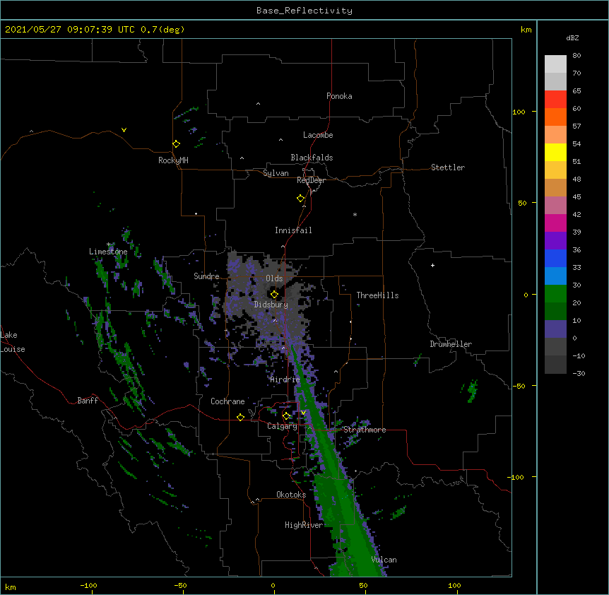Click the Airdrie city label
Image resolution: width=609 pixels, height=595 pixels.
click(285, 379)
